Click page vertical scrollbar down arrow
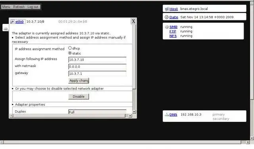This screenshot has width=254, height=149. point(252,138)
